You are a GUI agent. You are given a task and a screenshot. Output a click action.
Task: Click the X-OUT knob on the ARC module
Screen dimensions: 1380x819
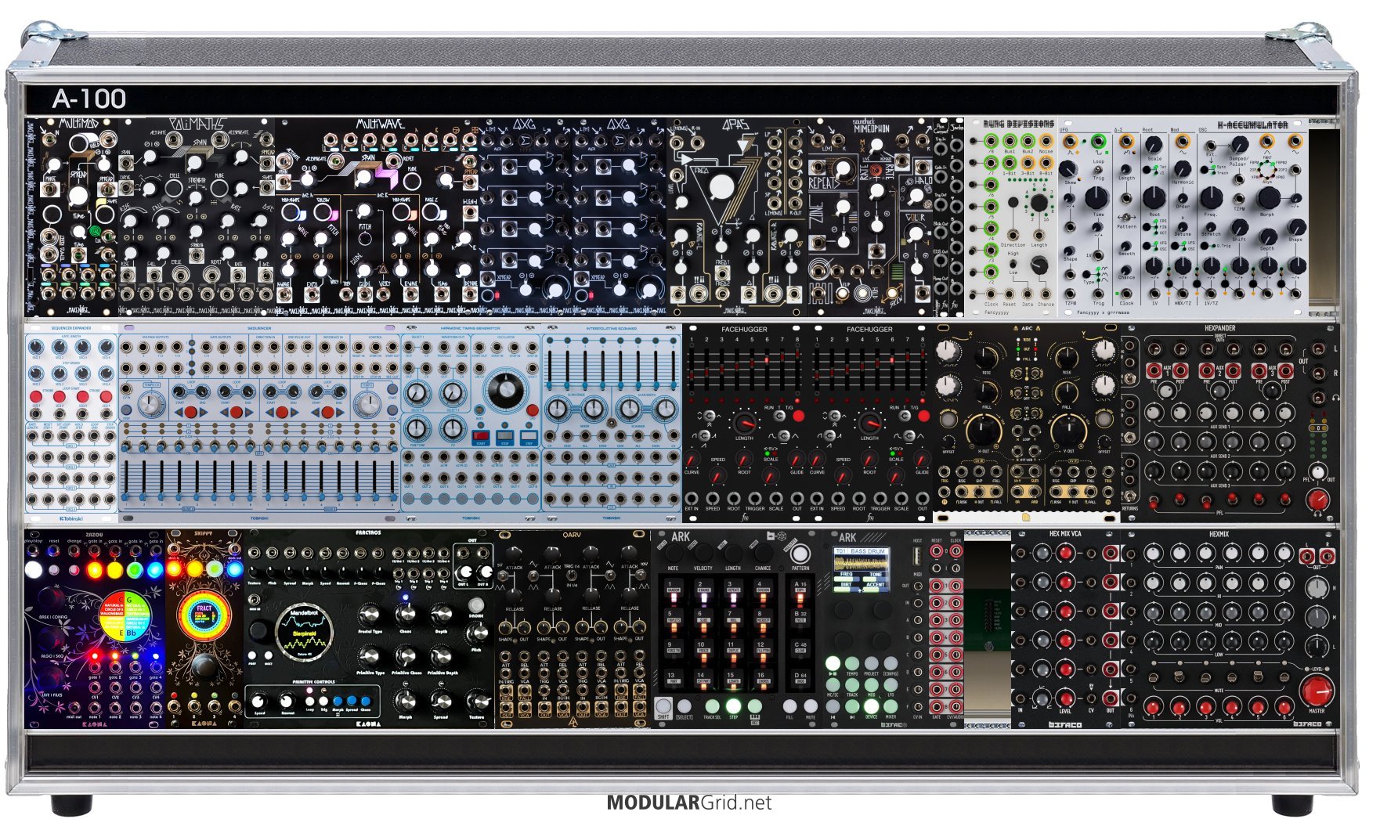coord(983,430)
